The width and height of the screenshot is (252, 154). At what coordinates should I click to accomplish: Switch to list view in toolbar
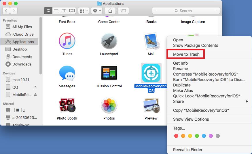[56, 11]
